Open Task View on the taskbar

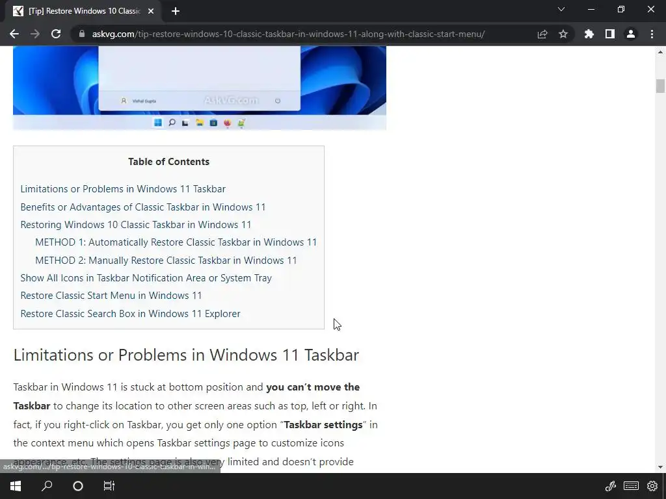point(109,486)
